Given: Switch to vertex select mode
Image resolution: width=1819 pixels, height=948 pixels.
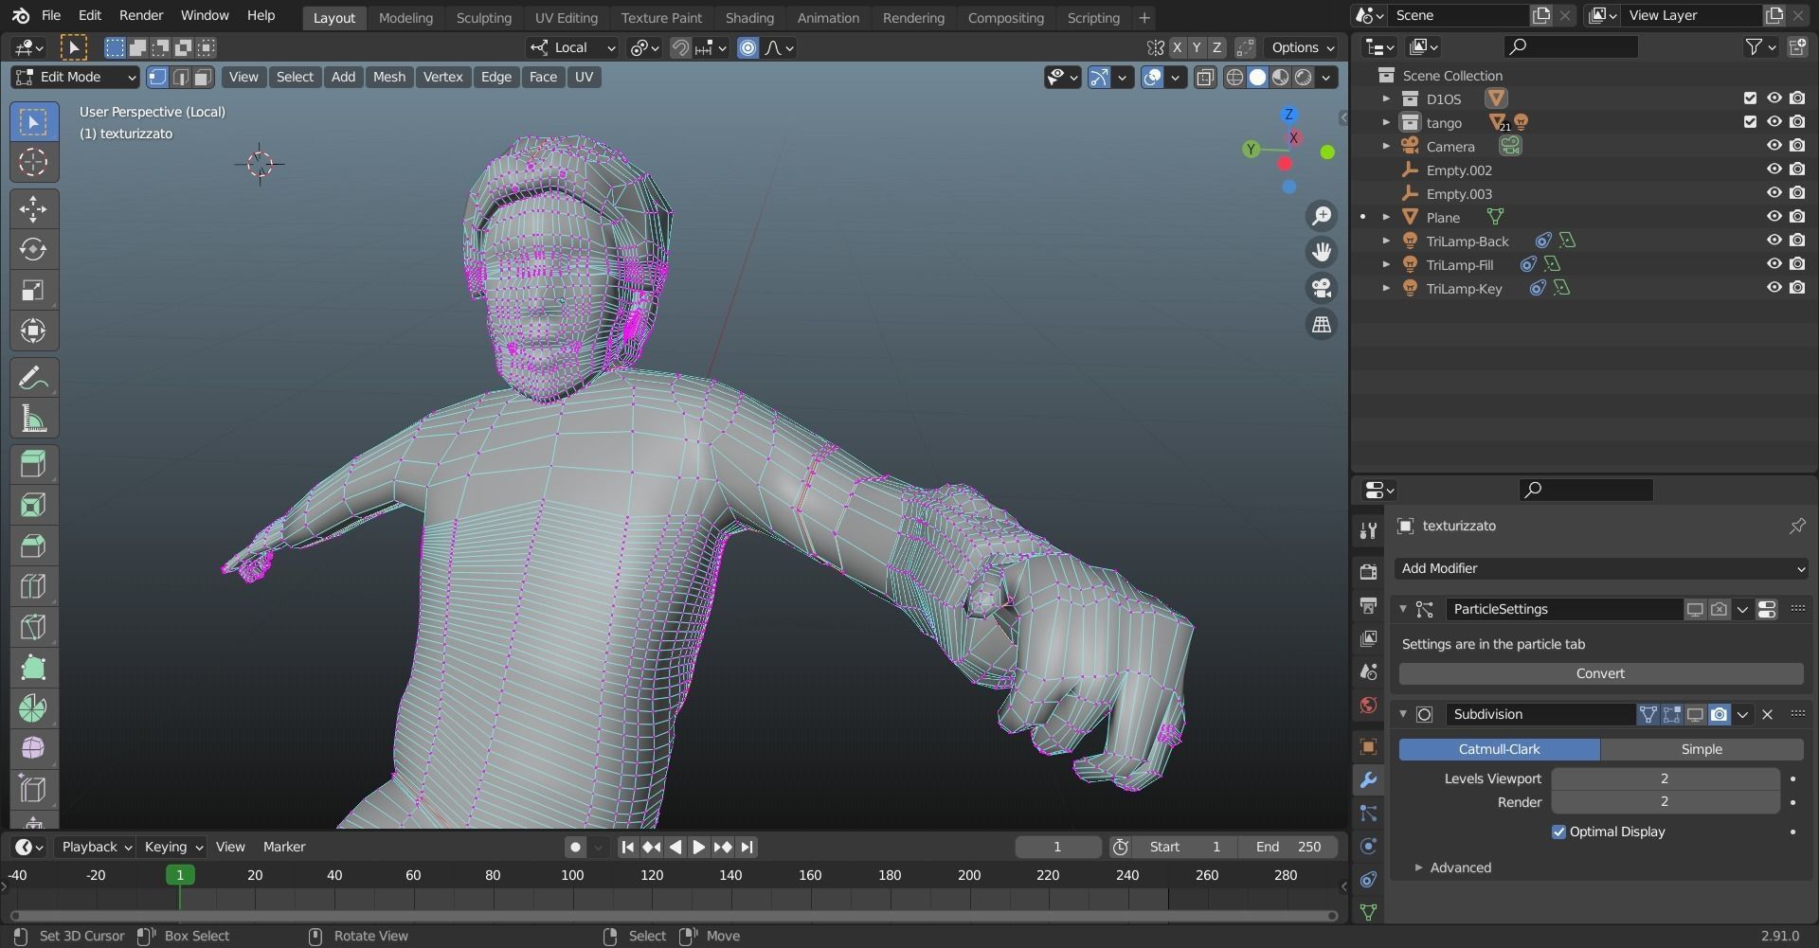Looking at the screenshot, I should click(x=157, y=77).
